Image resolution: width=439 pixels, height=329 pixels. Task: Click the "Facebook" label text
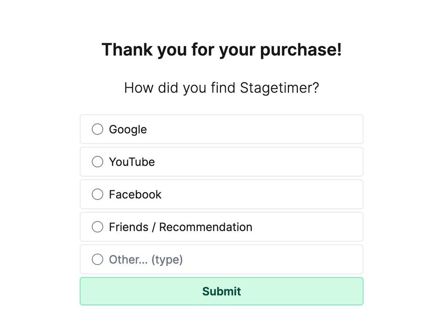pyautogui.click(x=135, y=194)
